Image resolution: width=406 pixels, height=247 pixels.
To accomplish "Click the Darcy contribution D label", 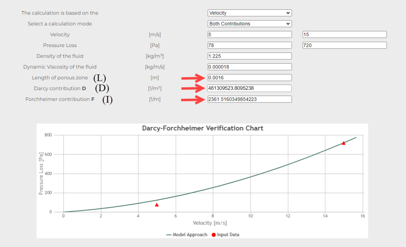I will 60,88.
